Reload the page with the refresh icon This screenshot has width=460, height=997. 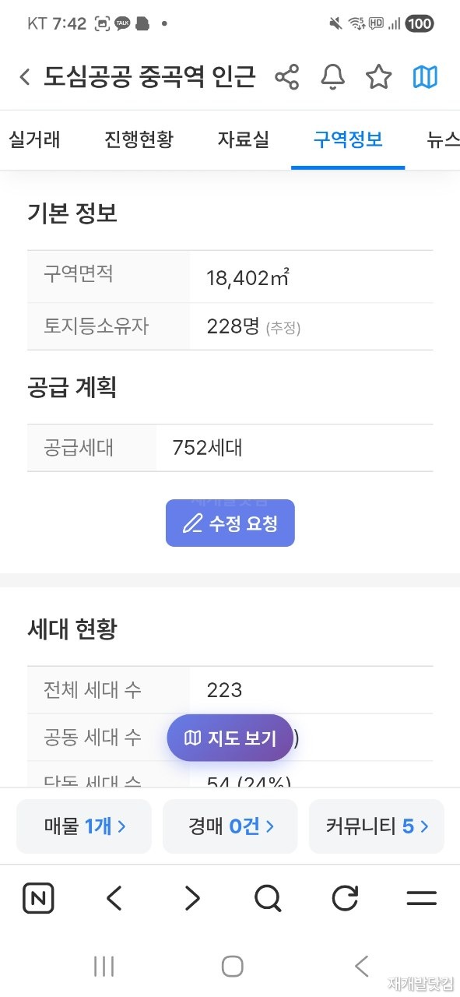[345, 899]
